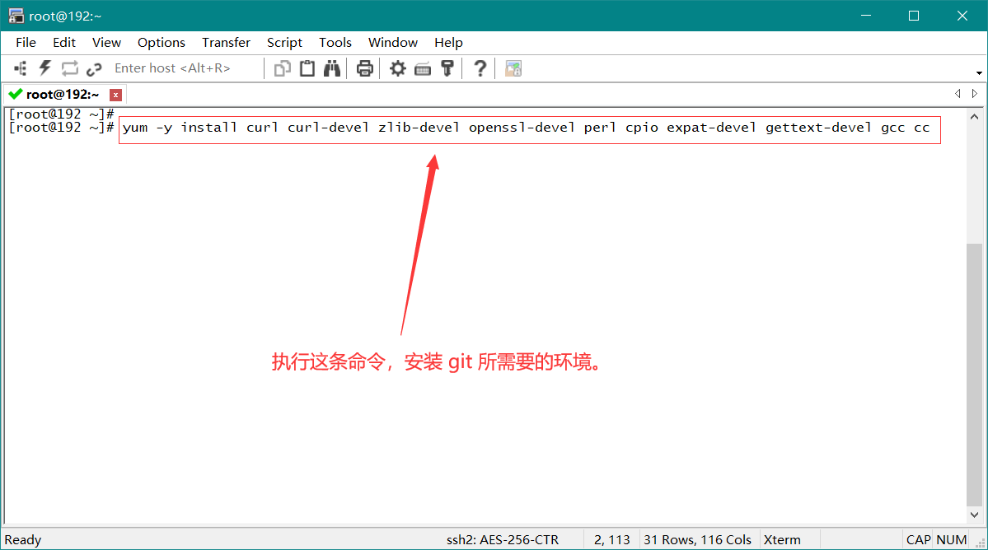The width and height of the screenshot is (988, 550).
Task: Open the Script menu
Action: (284, 43)
